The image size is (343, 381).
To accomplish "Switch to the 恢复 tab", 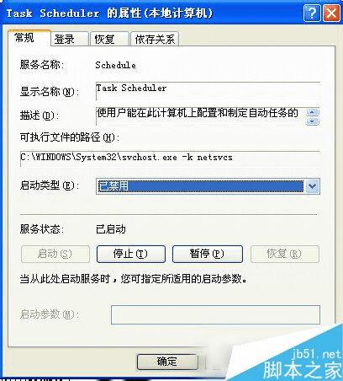I will pyautogui.click(x=109, y=39).
